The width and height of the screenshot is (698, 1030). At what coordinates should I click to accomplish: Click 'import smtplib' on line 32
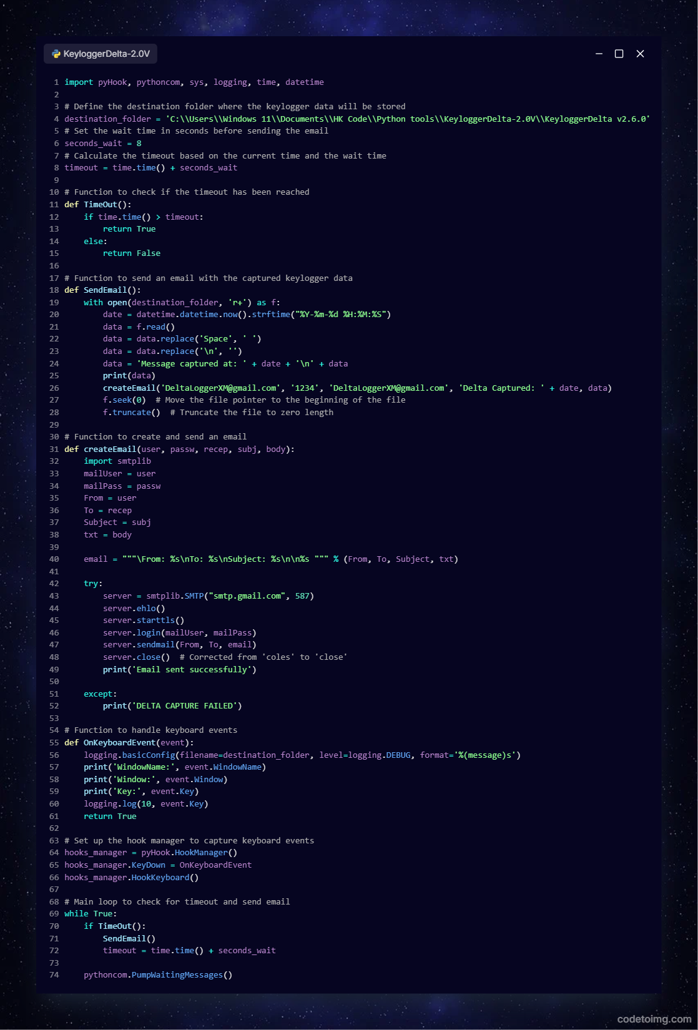[x=117, y=461]
